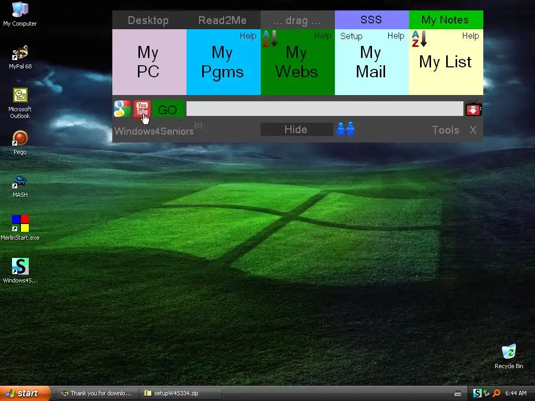Click the 6:44 AM clock

click(x=516, y=393)
